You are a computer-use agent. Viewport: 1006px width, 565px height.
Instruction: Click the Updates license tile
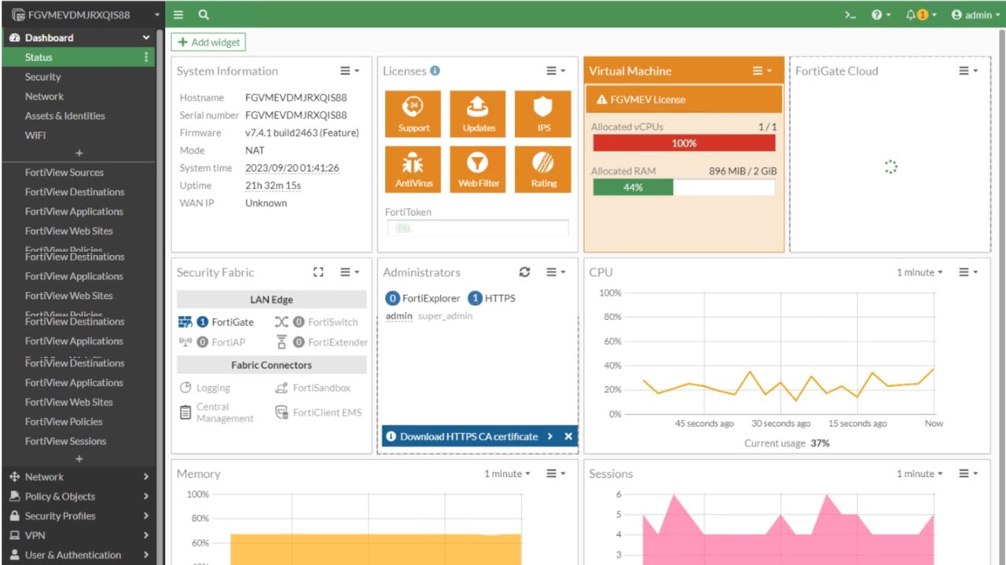click(x=478, y=114)
